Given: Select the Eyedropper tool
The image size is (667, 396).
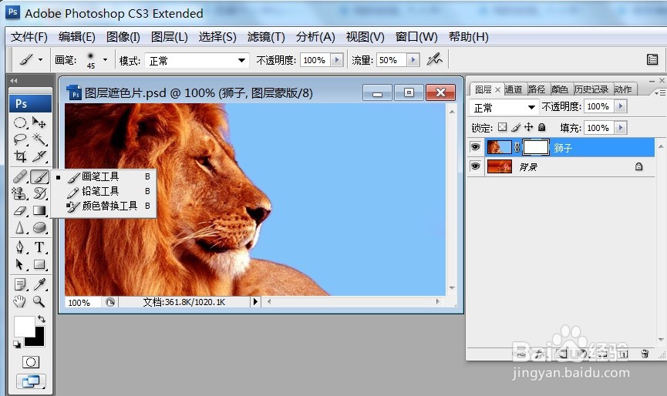Looking at the screenshot, I should click(39, 284).
